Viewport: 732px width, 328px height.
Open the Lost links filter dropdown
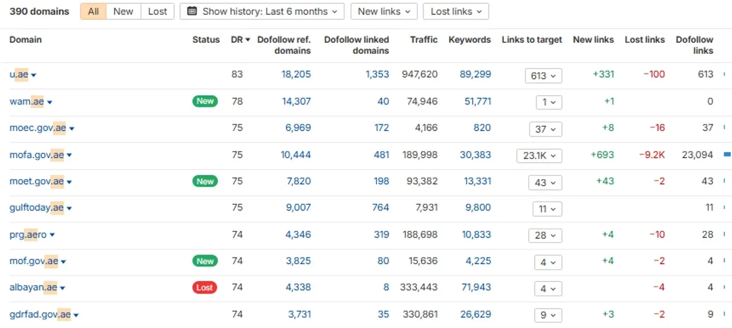[x=456, y=11]
